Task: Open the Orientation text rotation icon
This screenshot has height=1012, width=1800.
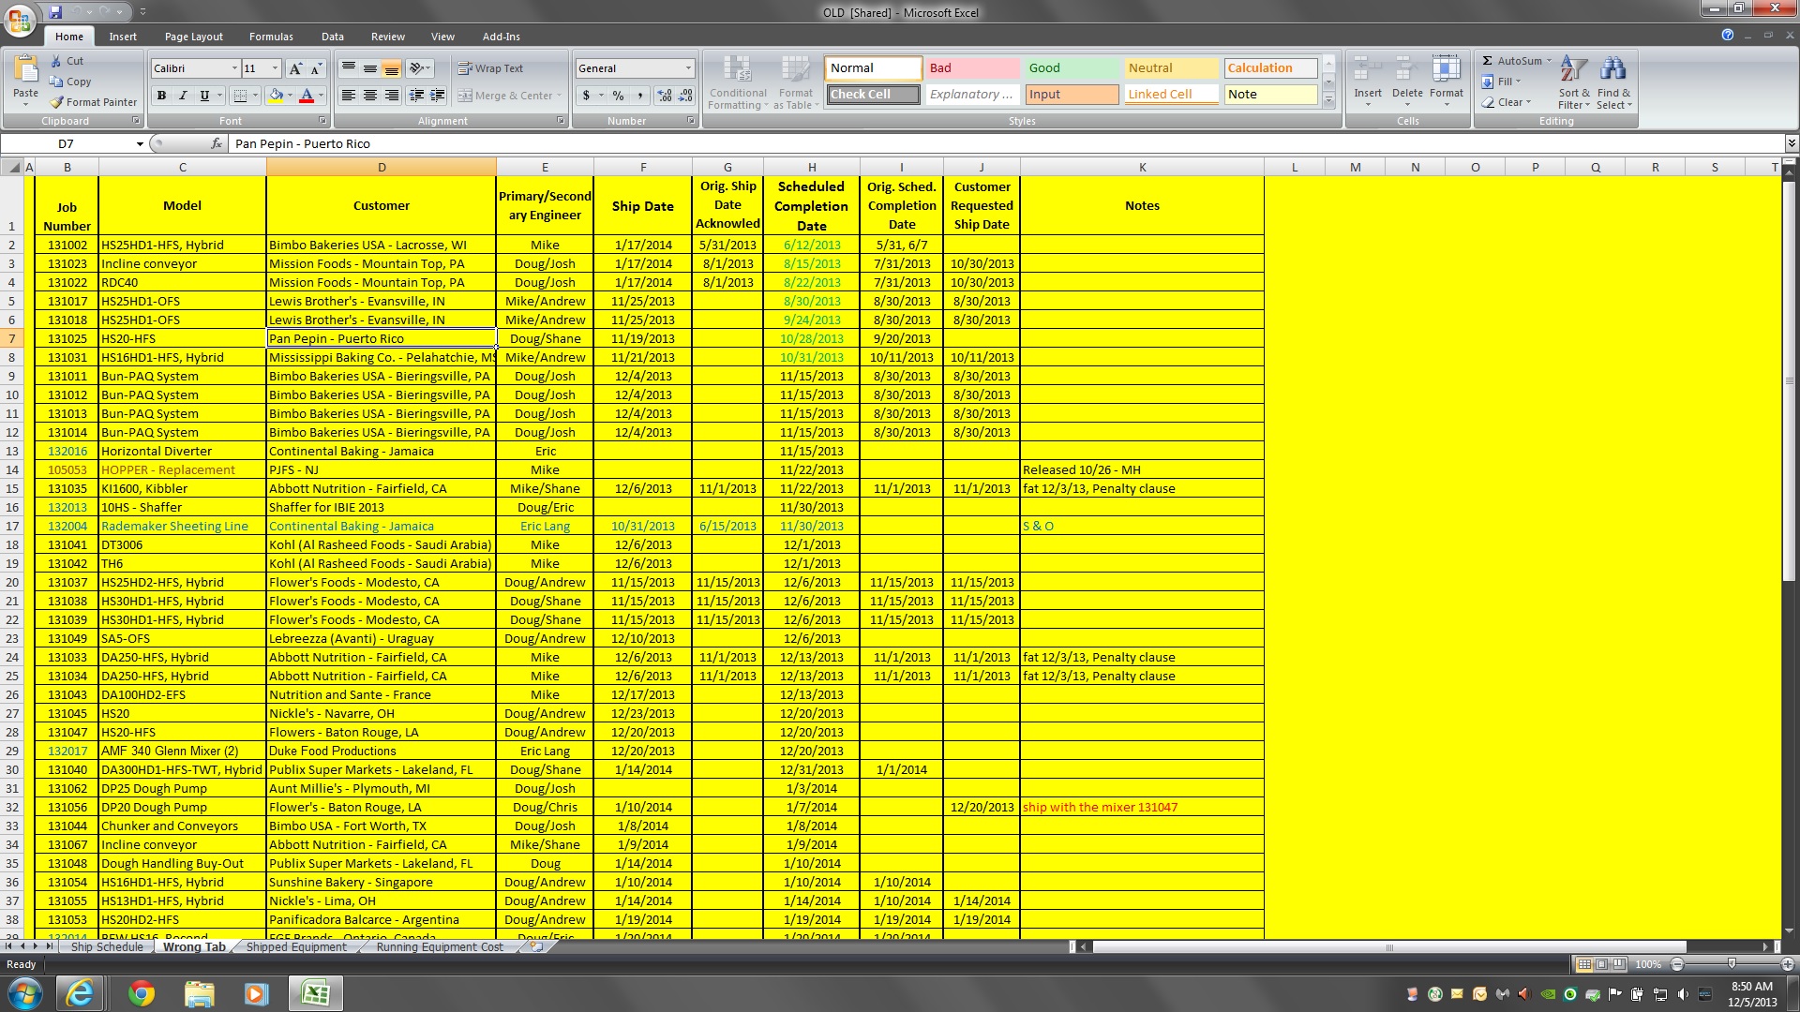Action: point(419,68)
